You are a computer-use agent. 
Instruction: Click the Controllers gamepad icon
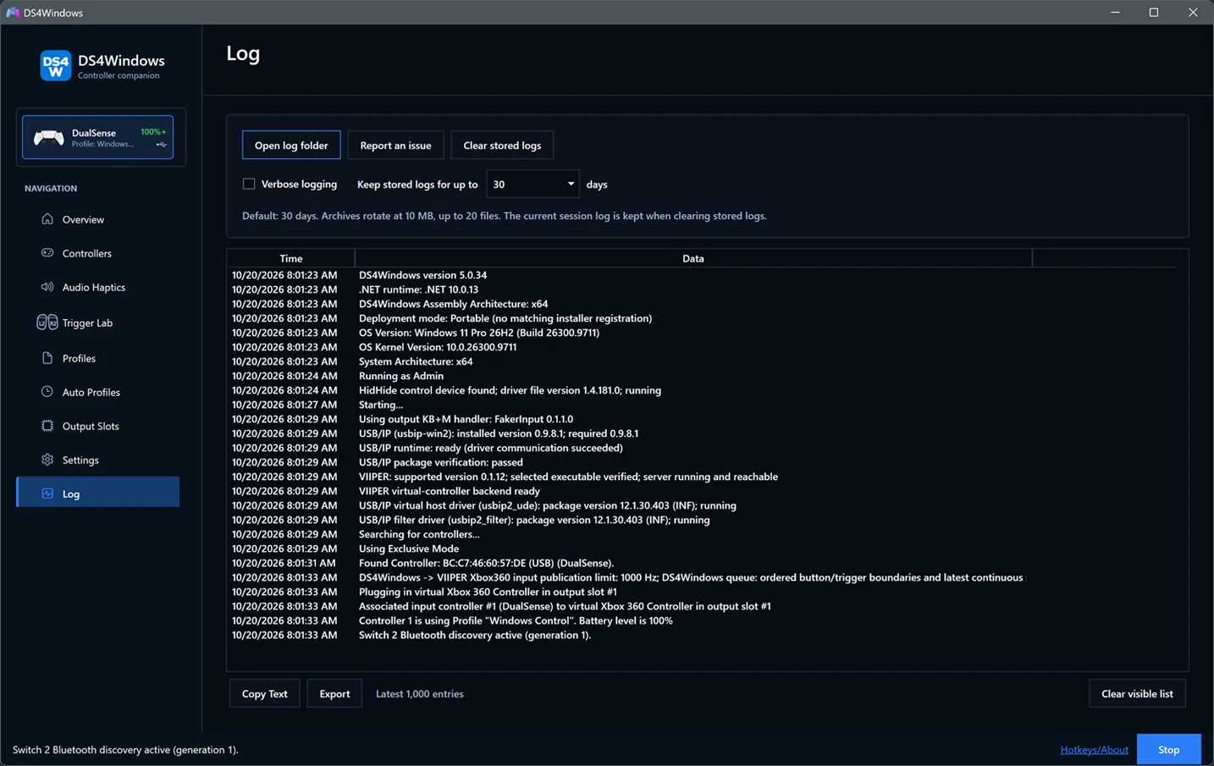point(47,253)
